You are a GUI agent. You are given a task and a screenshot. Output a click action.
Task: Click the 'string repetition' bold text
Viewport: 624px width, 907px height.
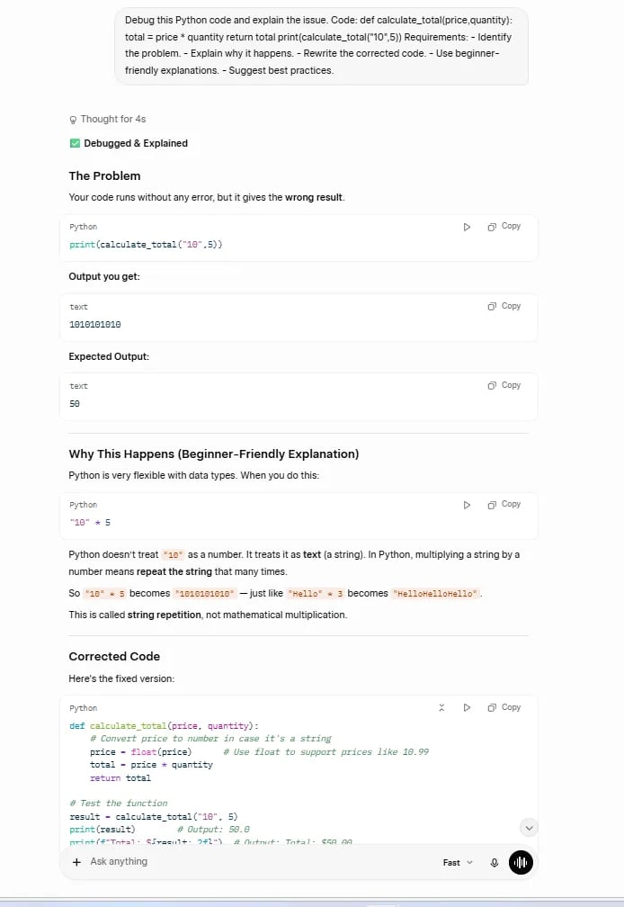[x=164, y=615]
